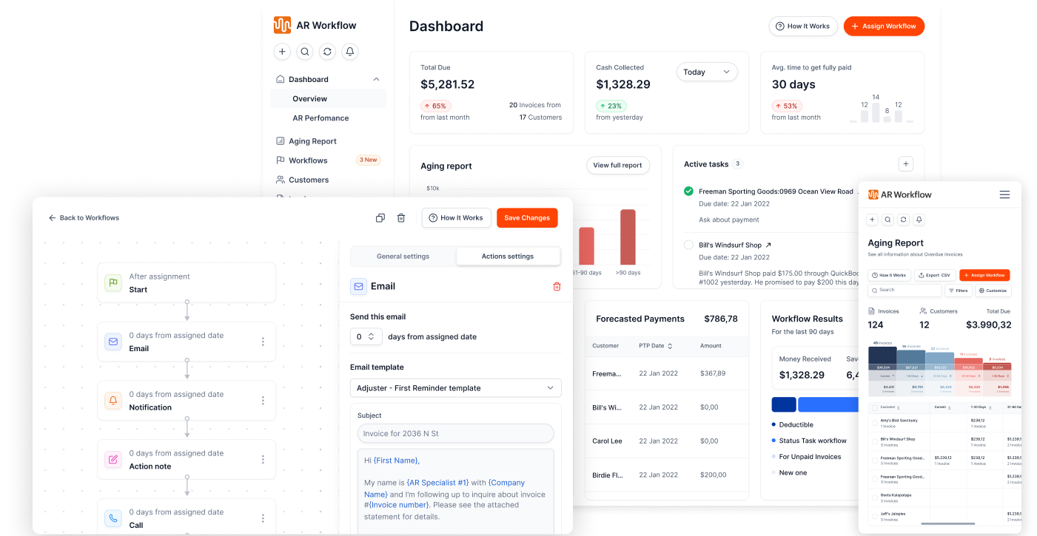The image size is (1037, 536).
Task: Open Filters in mobile Aging Report
Action: click(x=959, y=291)
